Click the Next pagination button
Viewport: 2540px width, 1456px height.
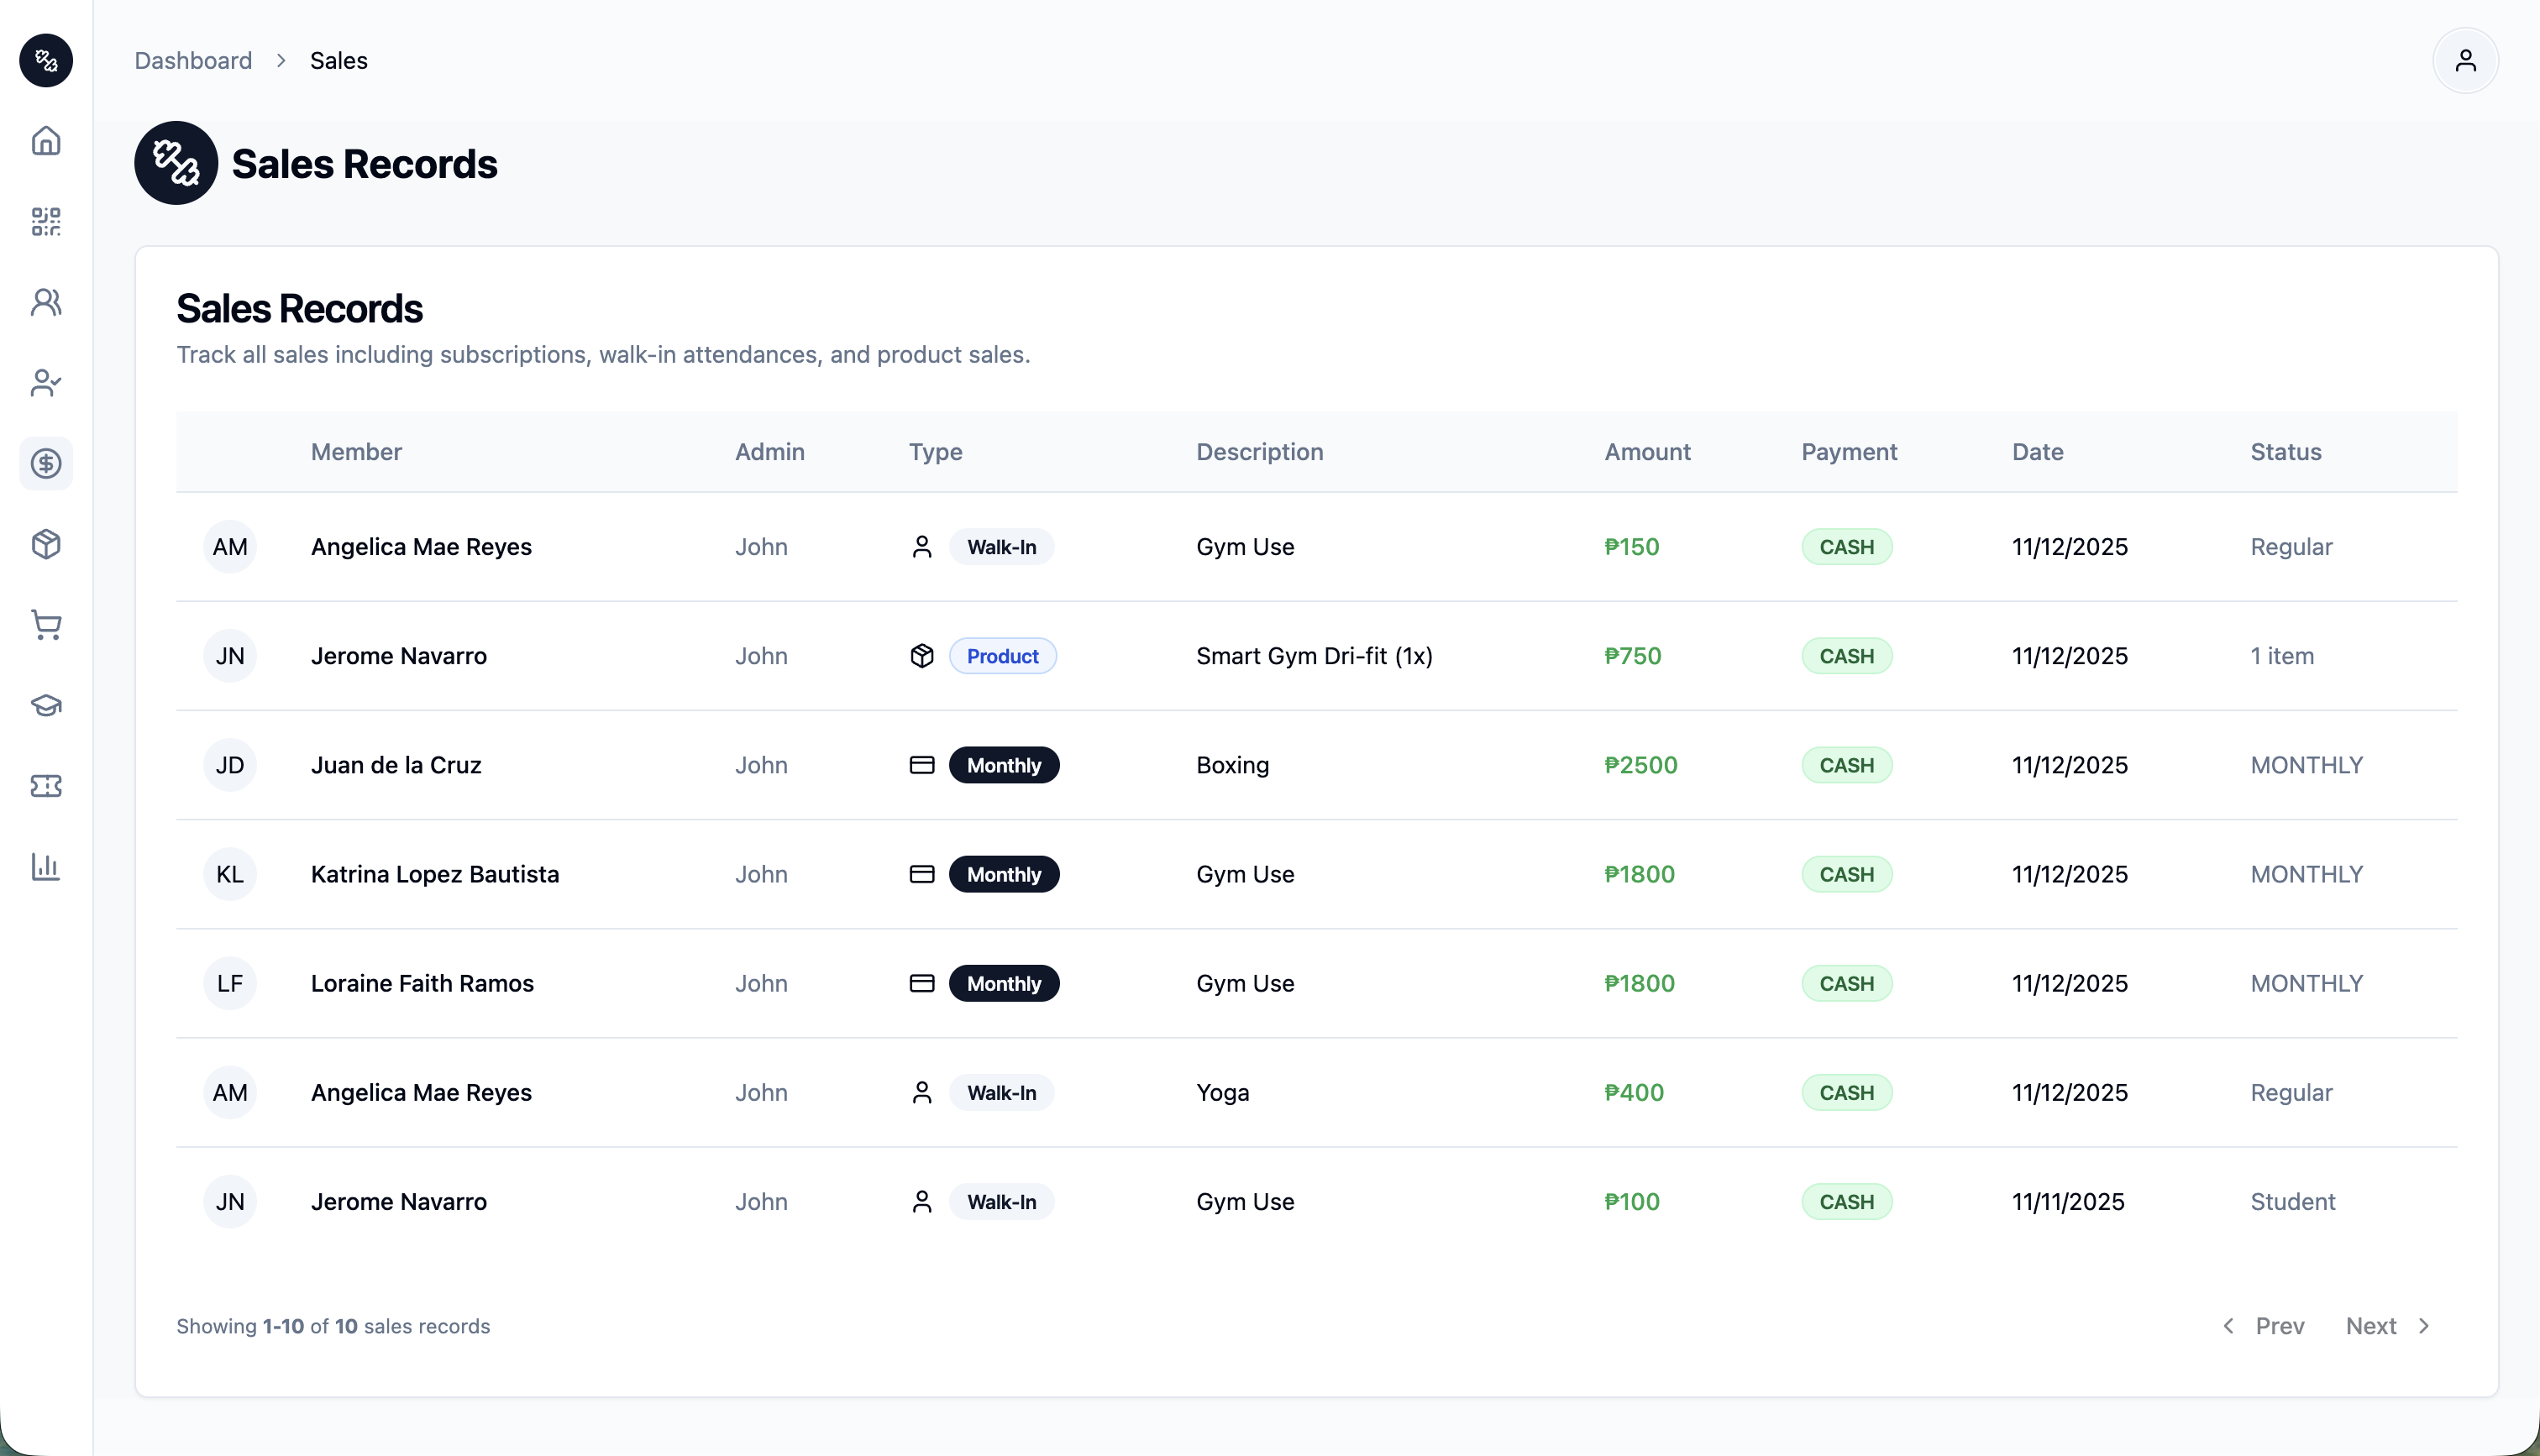pos(2387,1326)
